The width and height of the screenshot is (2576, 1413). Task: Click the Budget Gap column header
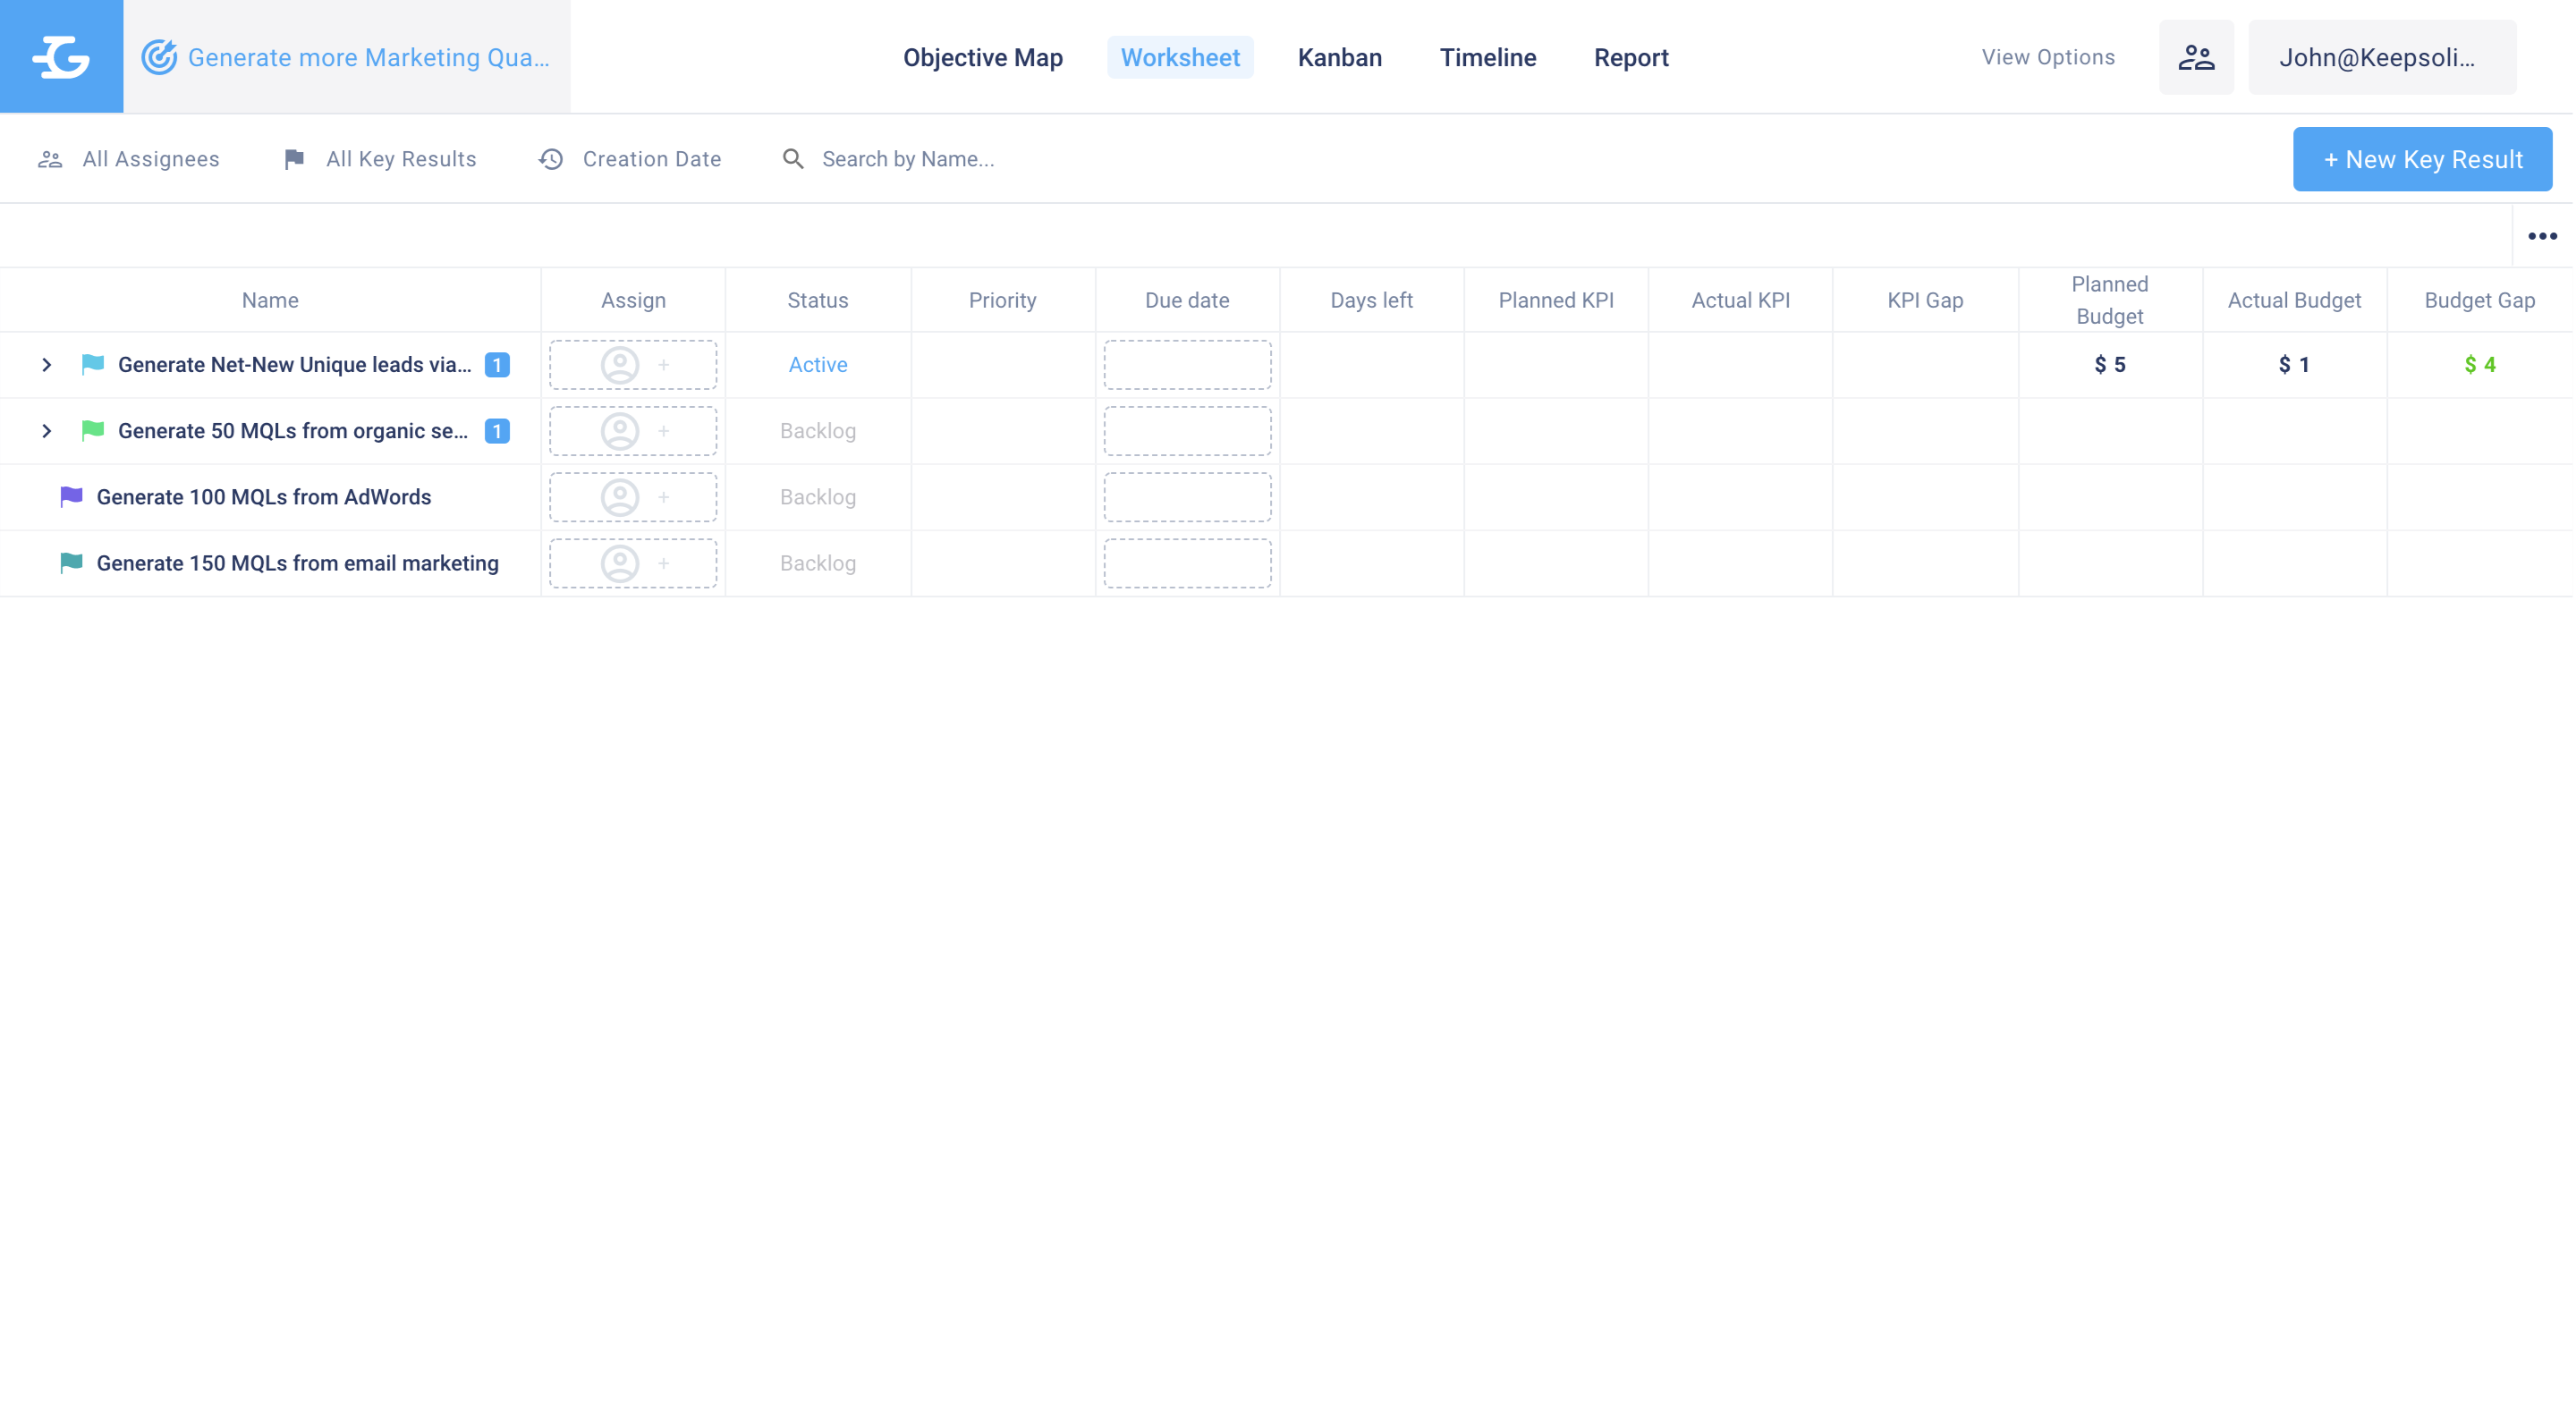[x=2479, y=300]
